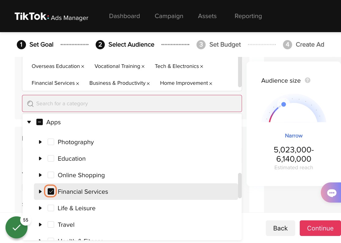Remove the Vocational Training tag
Viewport: 341px width, 243px height.
(x=143, y=67)
